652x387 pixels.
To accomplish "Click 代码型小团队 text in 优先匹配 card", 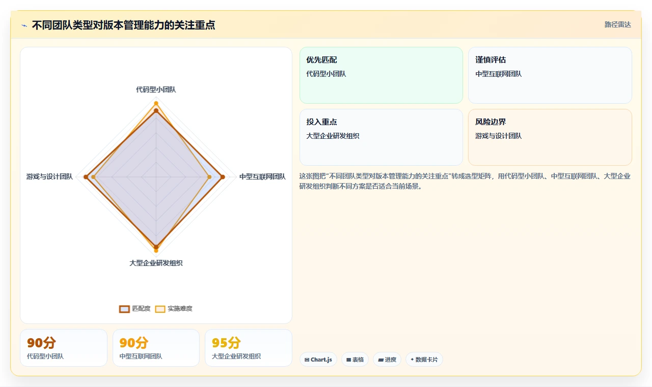I will pyautogui.click(x=326, y=74).
